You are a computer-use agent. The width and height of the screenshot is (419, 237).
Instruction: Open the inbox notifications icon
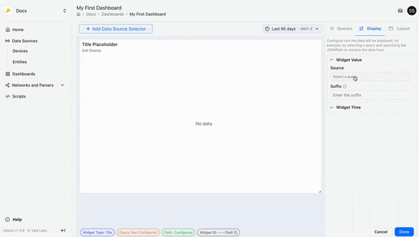400,10
